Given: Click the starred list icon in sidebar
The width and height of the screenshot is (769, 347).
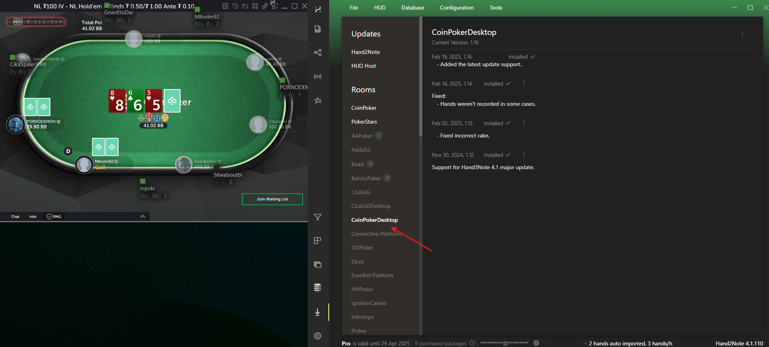Looking at the screenshot, I should pyautogui.click(x=318, y=100).
